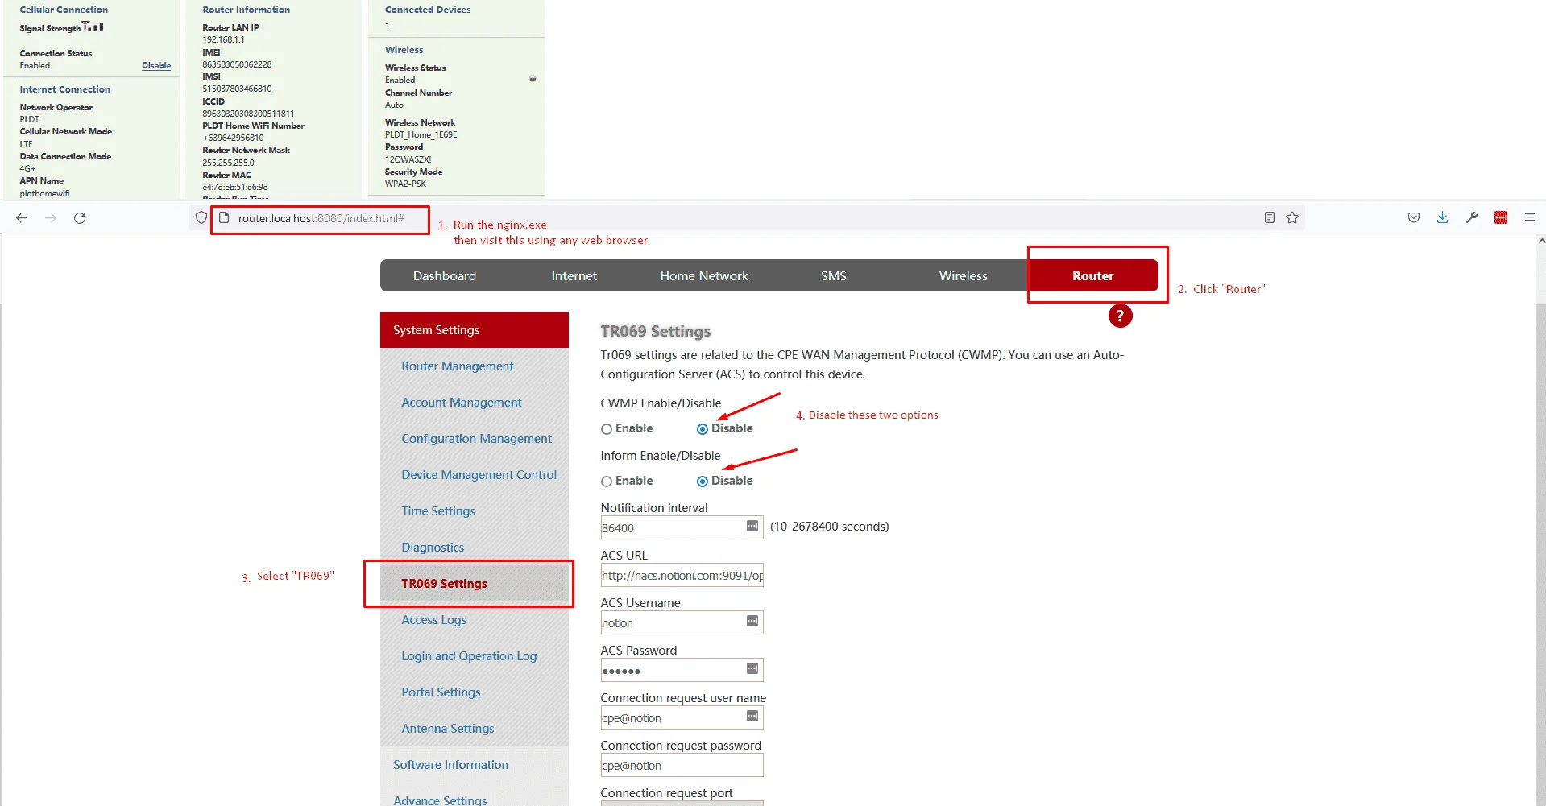Click Connection request password field
The width and height of the screenshot is (1546, 806).
[x=682, y=765]
